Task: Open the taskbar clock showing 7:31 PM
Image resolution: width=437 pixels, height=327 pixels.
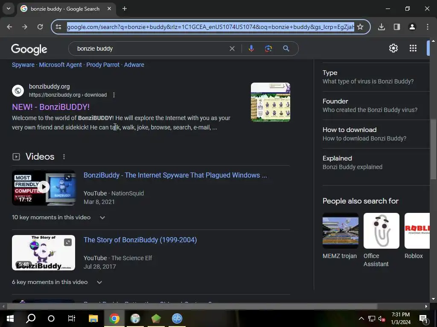Action: click(401, 318)
